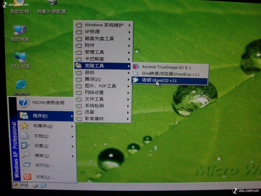Click the folder icon beside 影音播放
This screenshot has height=196, width=261.
tap(79, 119)
